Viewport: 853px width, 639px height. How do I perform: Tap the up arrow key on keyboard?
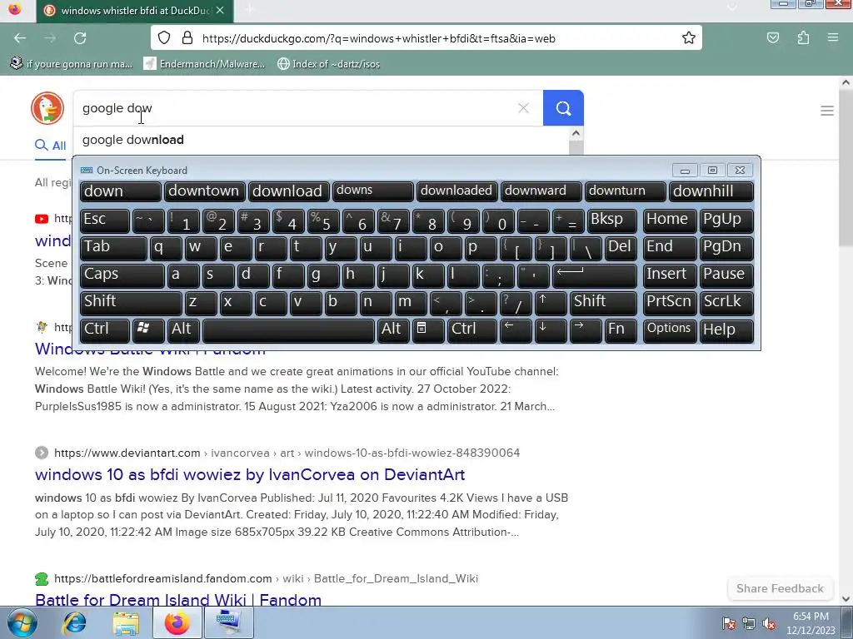551,303
